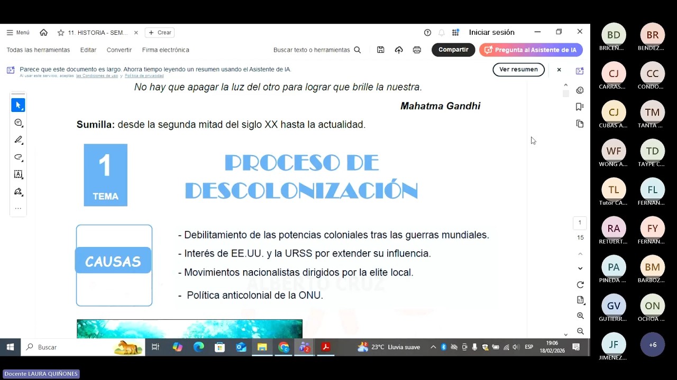Zoom out with the magnifier minus icon
Screen dimensions: 677x380
pyautogui.click(x=580, y=331)
